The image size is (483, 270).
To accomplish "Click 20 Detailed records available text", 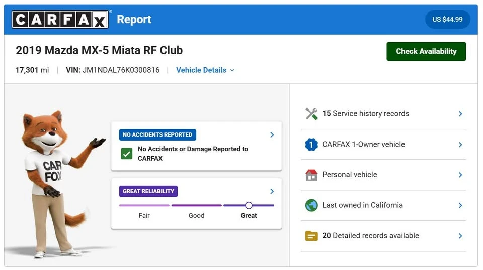I will [x=371, y=235].
